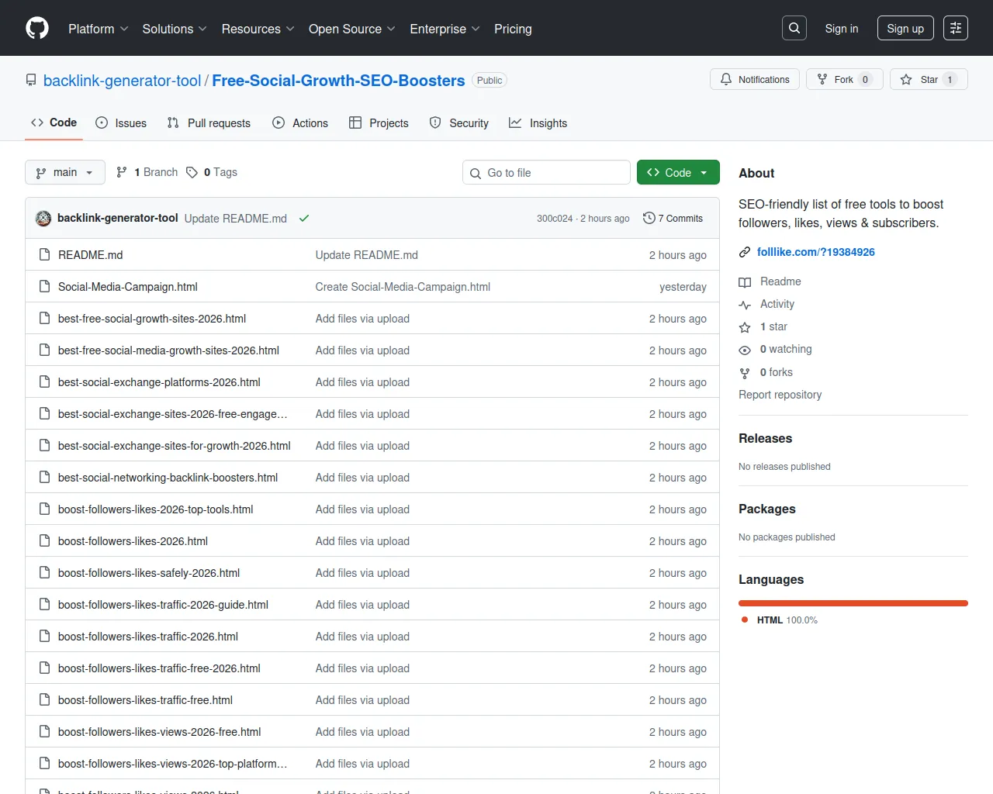Open folllike.com website link

click(x=815, y=252)
